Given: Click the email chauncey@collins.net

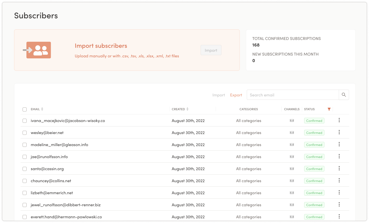Looking at the screenshot, I should [51, 181].
